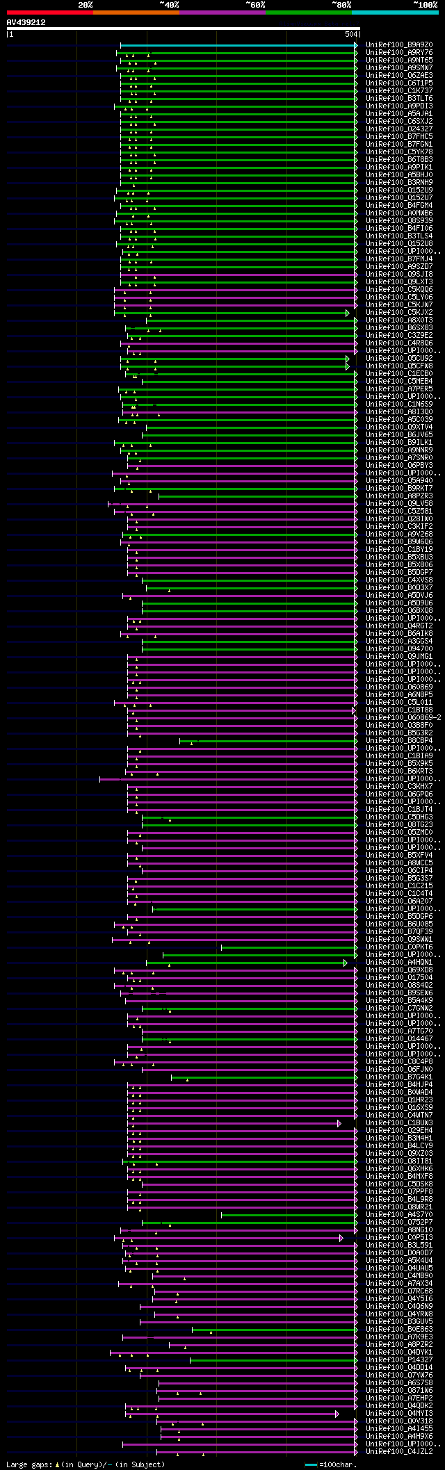The width and height of the screenshot is (445, 1470).
Task: Select the UniRef100_B0E863 label
Action: click(399, 1330)
